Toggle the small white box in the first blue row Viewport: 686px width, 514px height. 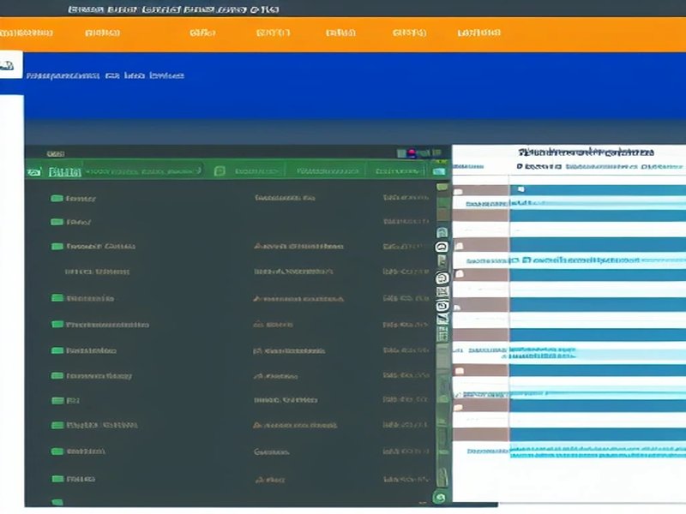(521, 189)
